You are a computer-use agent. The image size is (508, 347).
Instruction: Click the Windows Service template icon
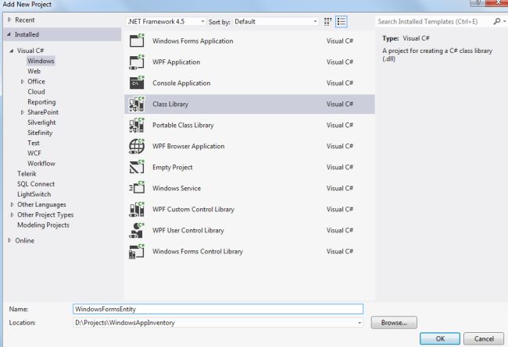pyautogui.click(x=137, y=188)
